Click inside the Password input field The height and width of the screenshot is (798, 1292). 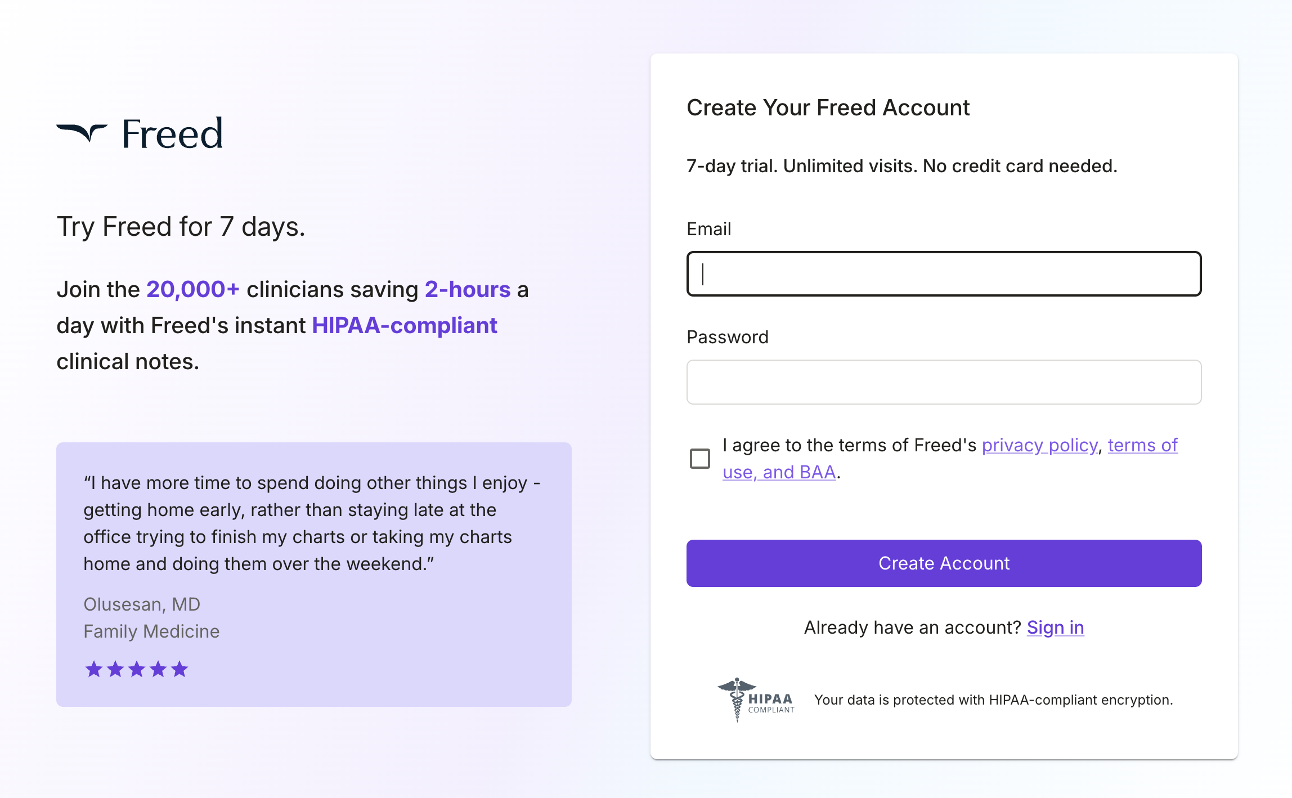(943, 382)
